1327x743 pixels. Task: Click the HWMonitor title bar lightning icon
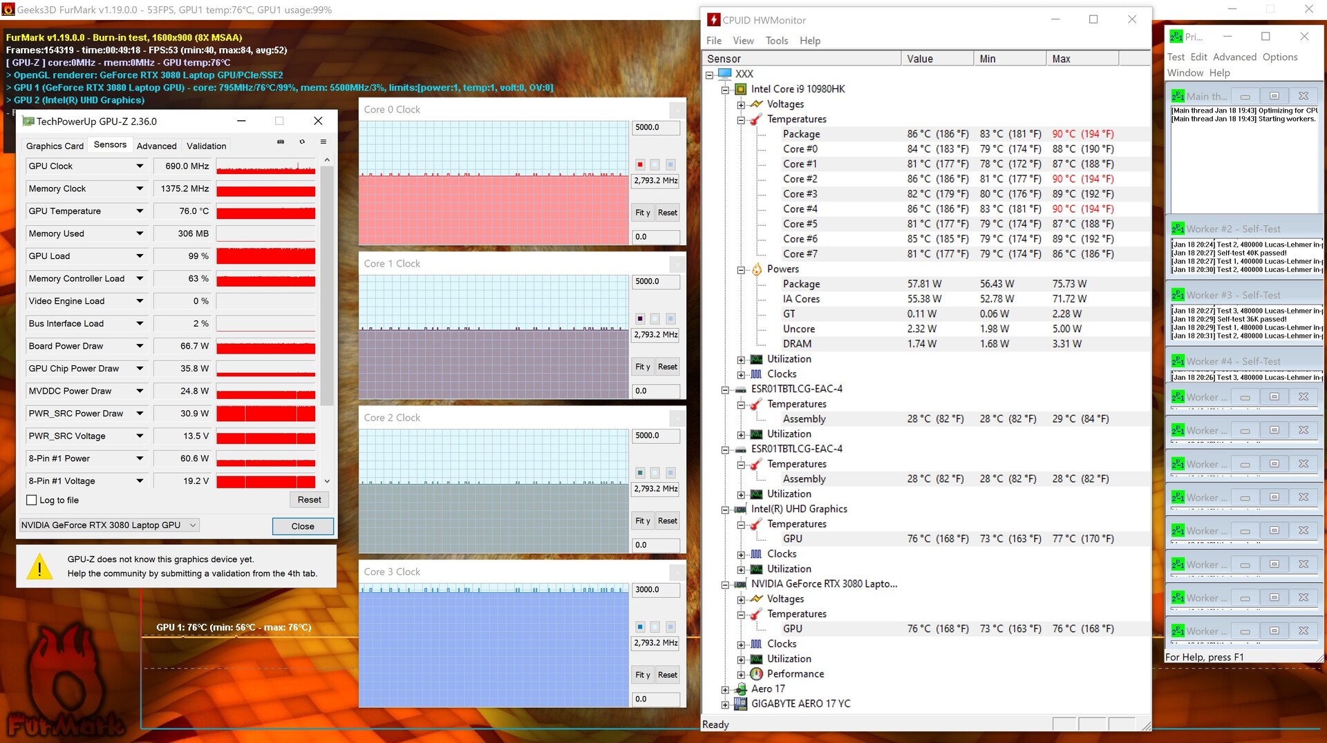pyautogui.click(x=714, y=20)
